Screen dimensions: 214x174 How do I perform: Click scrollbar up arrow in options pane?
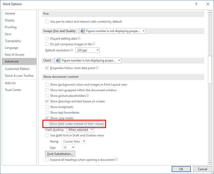210,12
